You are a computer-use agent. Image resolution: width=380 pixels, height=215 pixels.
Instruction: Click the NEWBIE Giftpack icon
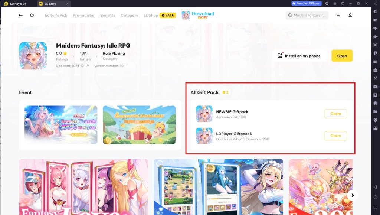[x=204, y=114]
